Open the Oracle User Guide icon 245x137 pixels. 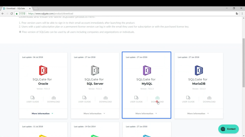point(32,98)
